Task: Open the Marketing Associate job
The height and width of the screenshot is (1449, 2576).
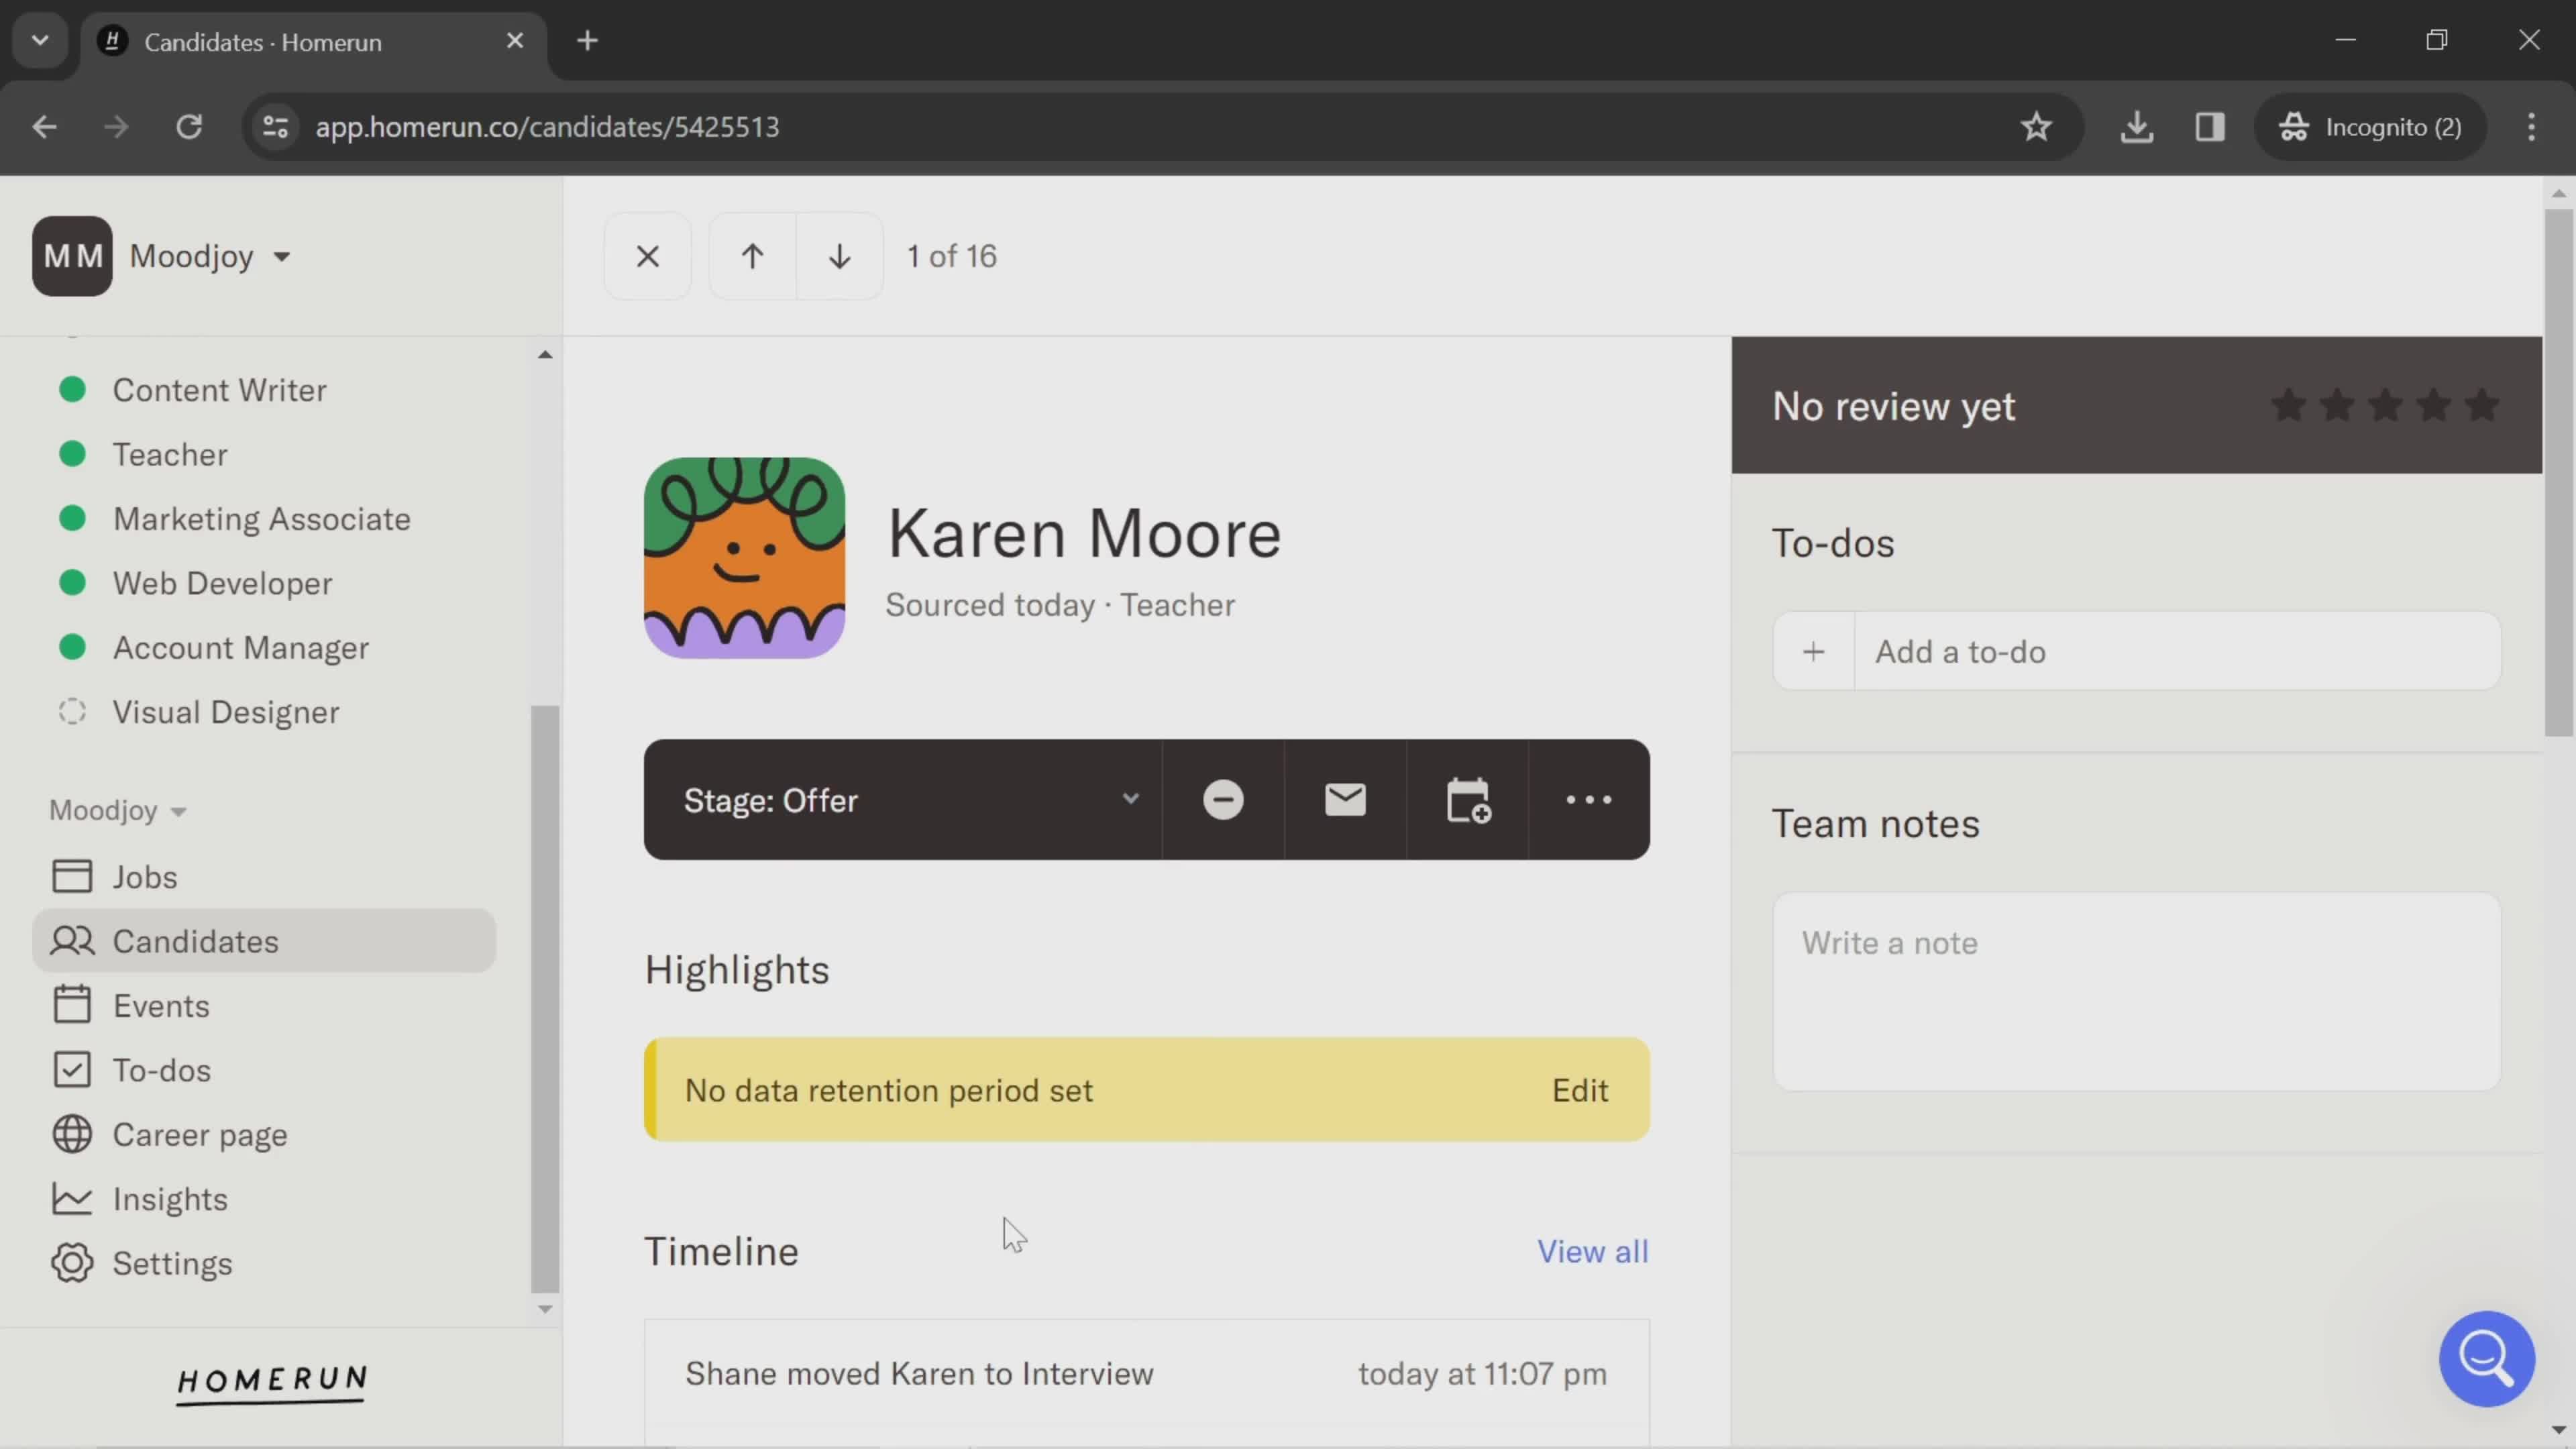Action: [x=261, y=519]
